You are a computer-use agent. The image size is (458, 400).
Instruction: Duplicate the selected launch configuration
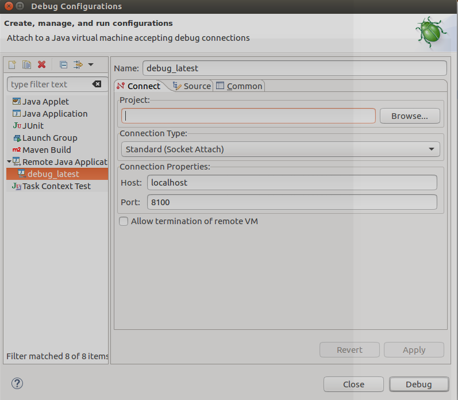[26, 64]
